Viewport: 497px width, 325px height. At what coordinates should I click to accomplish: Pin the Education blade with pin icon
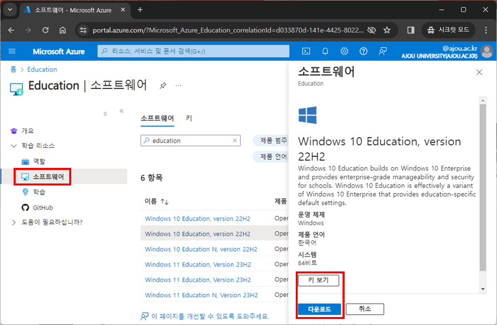point(163,86)
